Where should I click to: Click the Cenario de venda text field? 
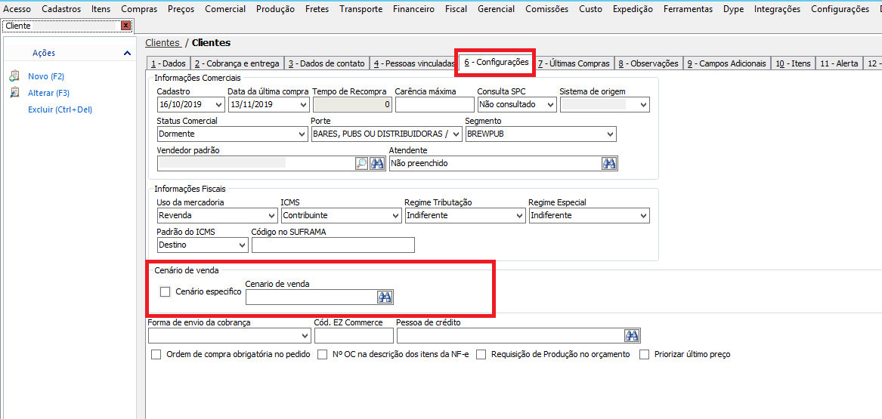click(x=311, y=297)
